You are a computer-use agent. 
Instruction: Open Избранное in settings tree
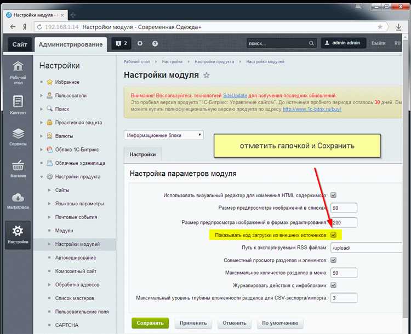point(67,82)
